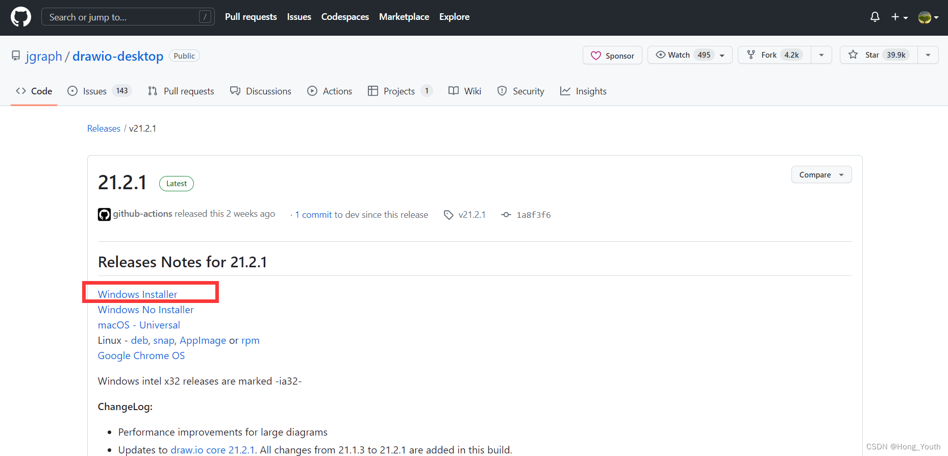The height and width of the screenshot is (456, 948).
Task: Switch to the Projects tab
Action: point(400,91)
